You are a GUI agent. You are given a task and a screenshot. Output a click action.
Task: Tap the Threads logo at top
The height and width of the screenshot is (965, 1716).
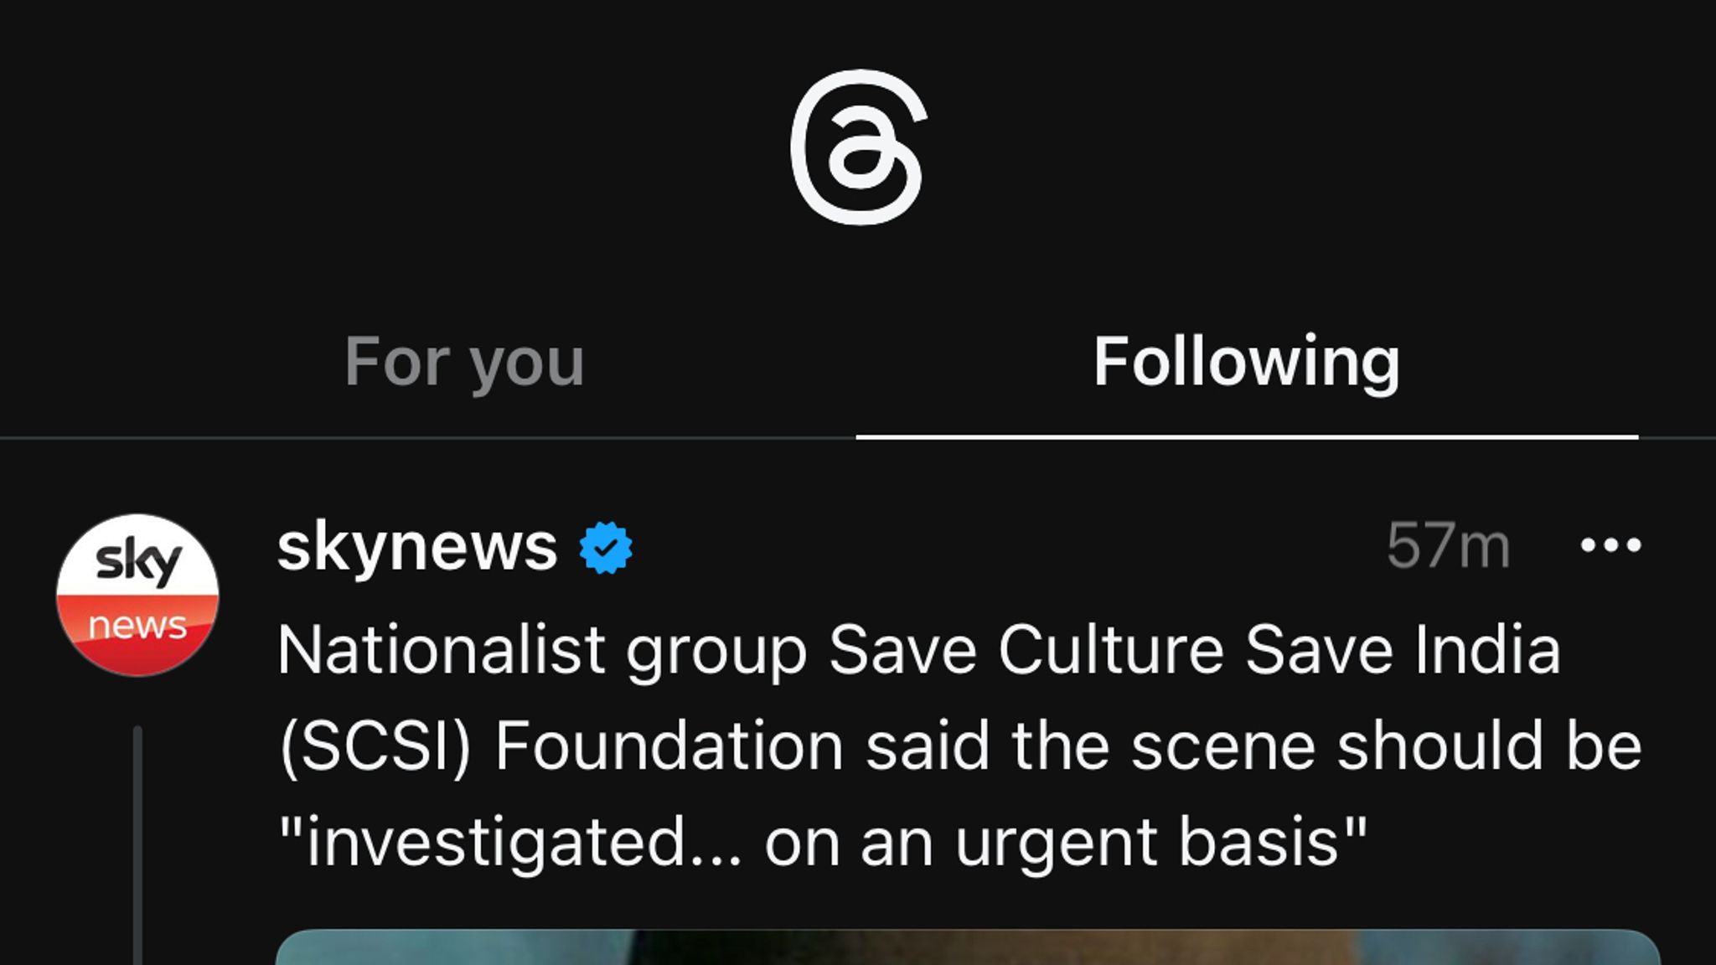(x=858, y=147)
